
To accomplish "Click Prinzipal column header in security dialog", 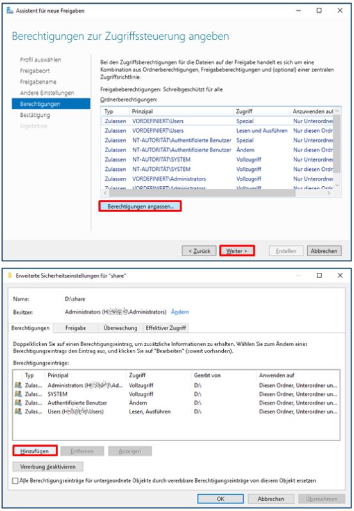I will [86, 375].
